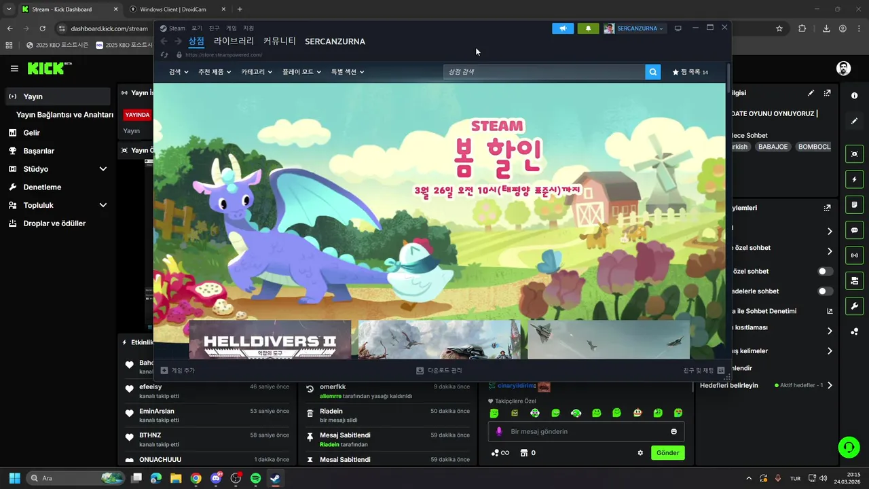Click the wrench icon in Kick right rail
This screenshot has height=489, width=869.
click(854, 306)
